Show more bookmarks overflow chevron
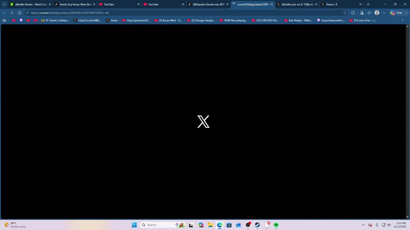The height and width of the screenshot is (230, 410). pos(402,20)
